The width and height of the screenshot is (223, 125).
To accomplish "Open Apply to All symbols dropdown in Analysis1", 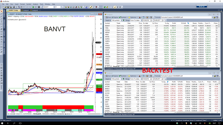I will coord(121,20).
